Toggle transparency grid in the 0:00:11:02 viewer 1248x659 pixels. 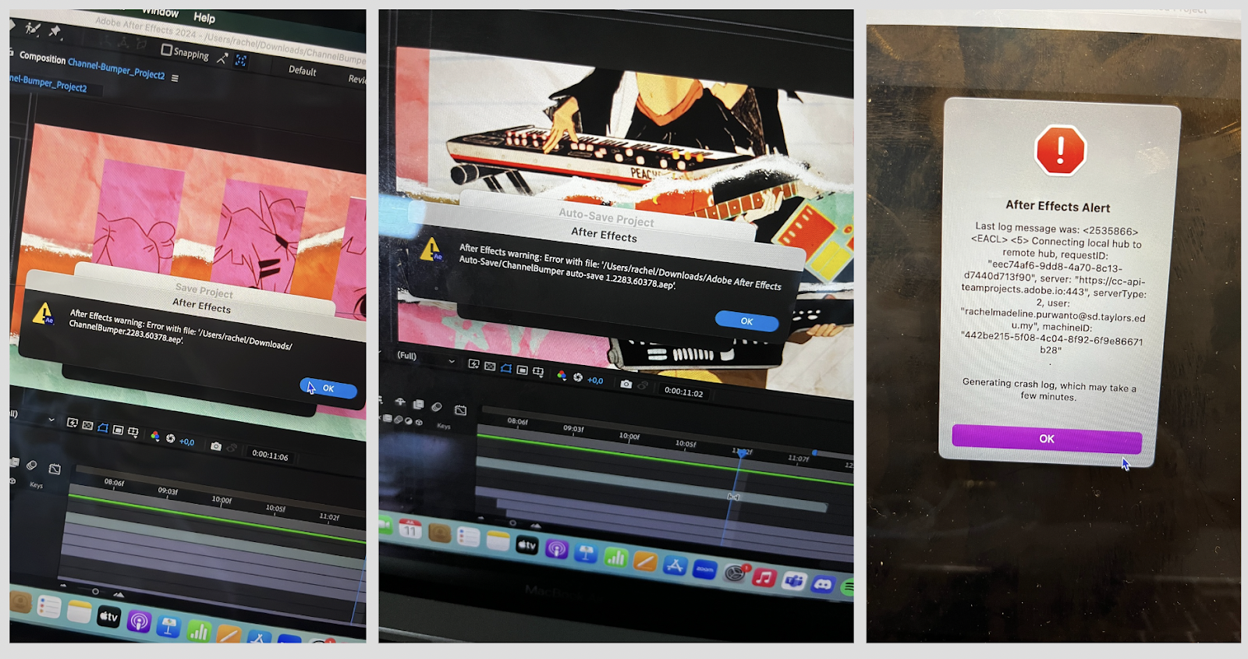click(490, 367)
